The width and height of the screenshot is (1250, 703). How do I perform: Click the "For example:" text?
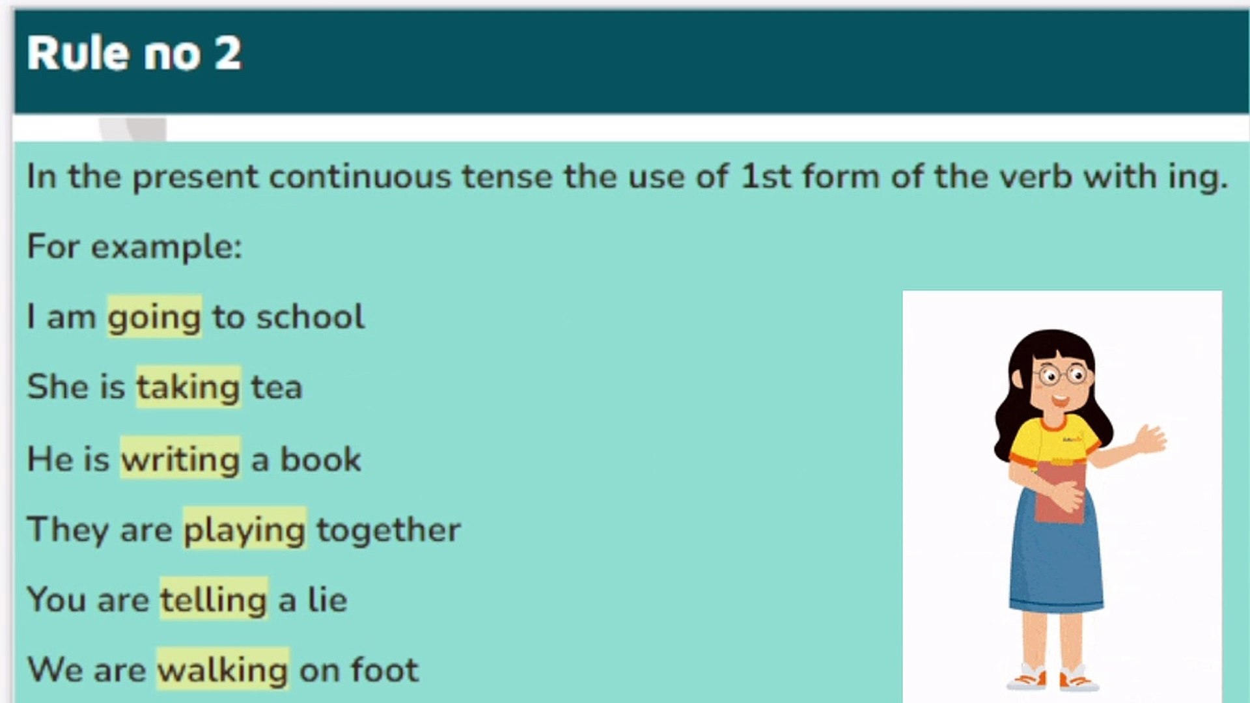[134, 247]
